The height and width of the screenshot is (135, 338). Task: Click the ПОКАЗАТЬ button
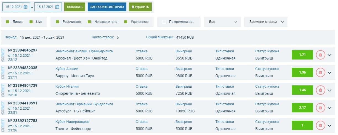(x=75, y=7)
